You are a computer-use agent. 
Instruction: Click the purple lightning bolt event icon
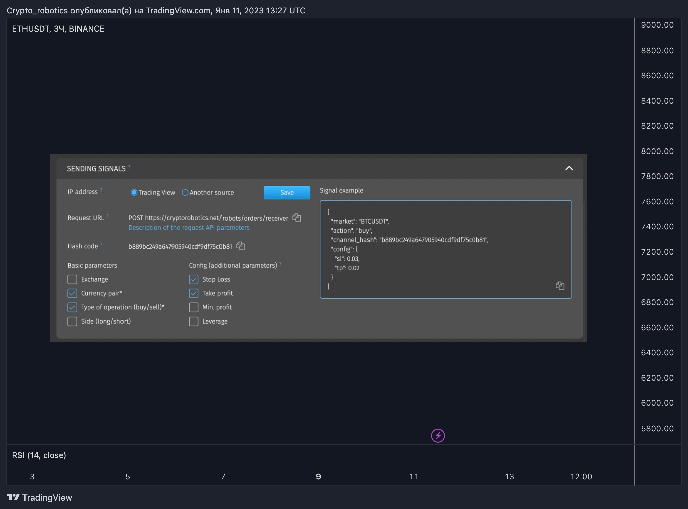tap(438, 436)
